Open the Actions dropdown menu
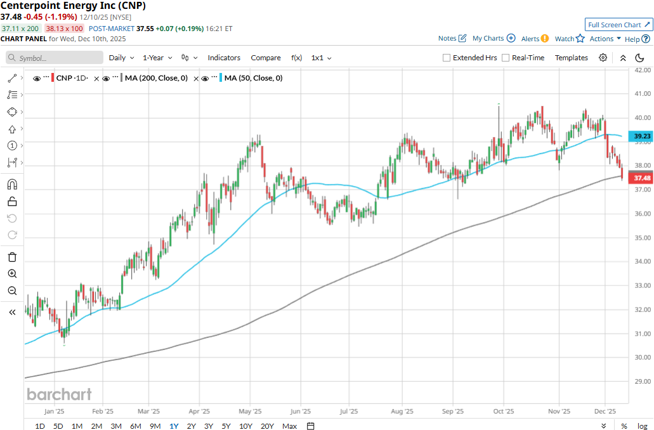 point(605,39)
